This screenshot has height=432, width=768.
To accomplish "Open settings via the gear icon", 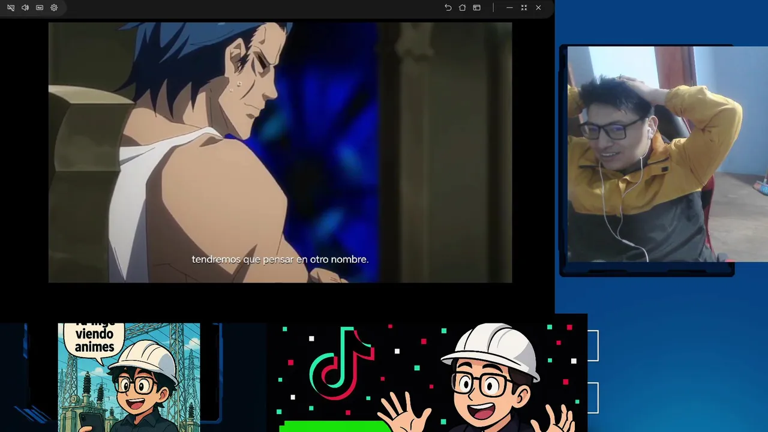I will (54, 8).
